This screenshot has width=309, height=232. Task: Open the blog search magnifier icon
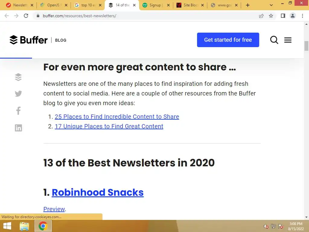[274, 40]
